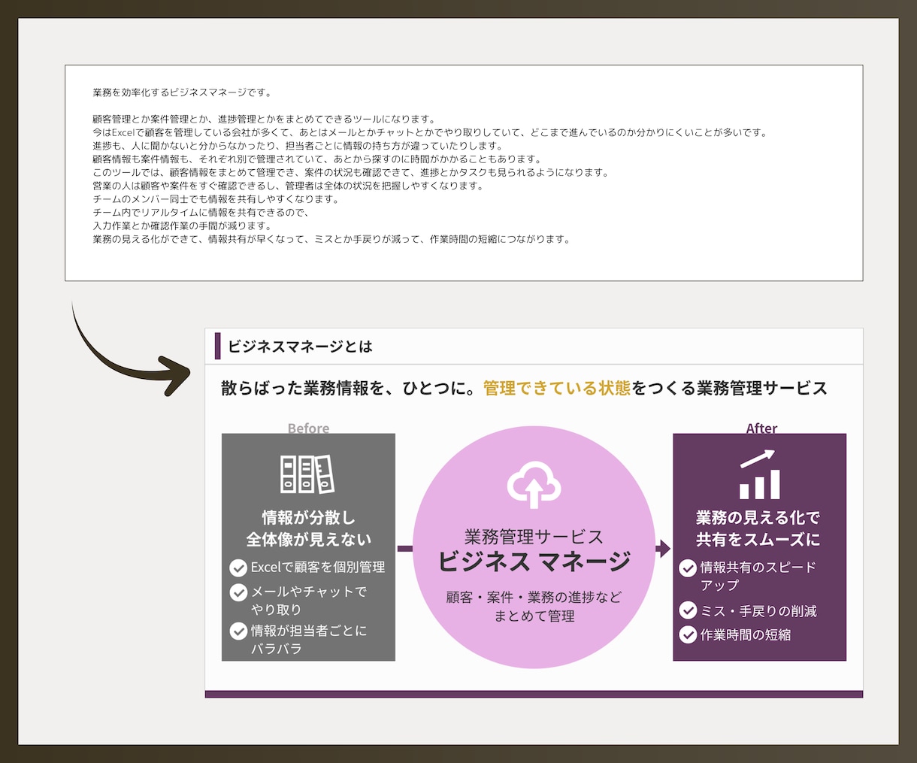917x763 pixels.
Task: Click the line starting 進捗も、人に聞かないと
Action: (298, 146)
